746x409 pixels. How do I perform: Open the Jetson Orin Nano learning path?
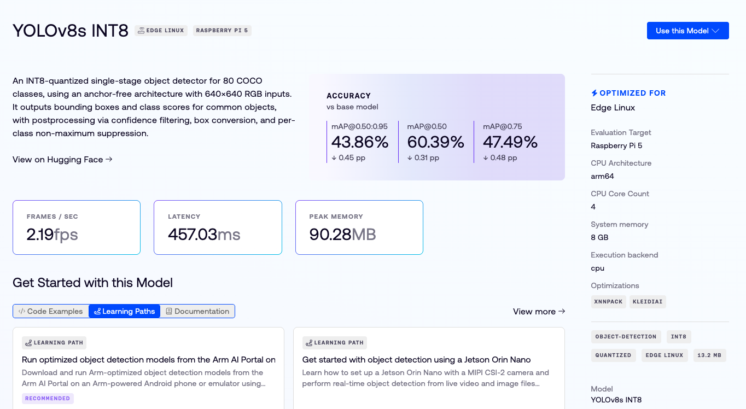pyautogui.click(x=429, y=368)
